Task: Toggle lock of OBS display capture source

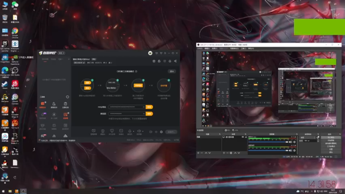Action: click(246, 137)
